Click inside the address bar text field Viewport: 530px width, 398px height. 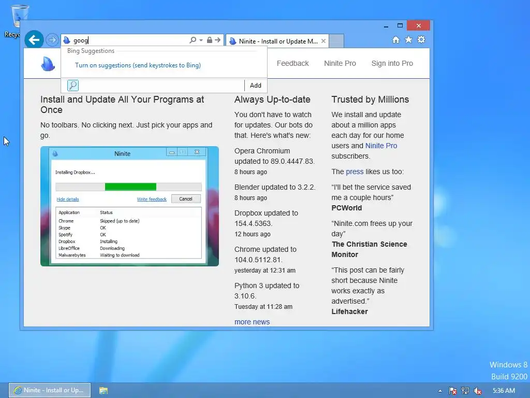click(x=130, y=40)
